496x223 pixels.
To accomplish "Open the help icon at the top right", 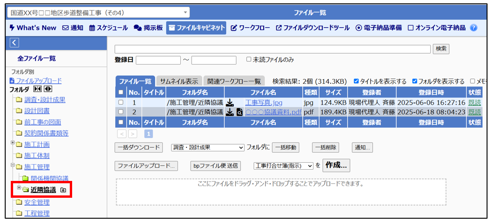I will point(474,28).
